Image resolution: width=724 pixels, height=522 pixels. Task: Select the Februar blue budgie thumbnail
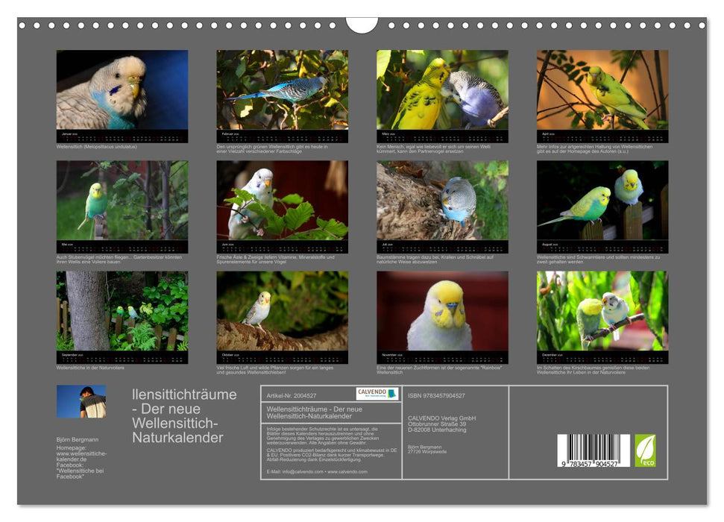pyautogui.click(x=282, y=91)
